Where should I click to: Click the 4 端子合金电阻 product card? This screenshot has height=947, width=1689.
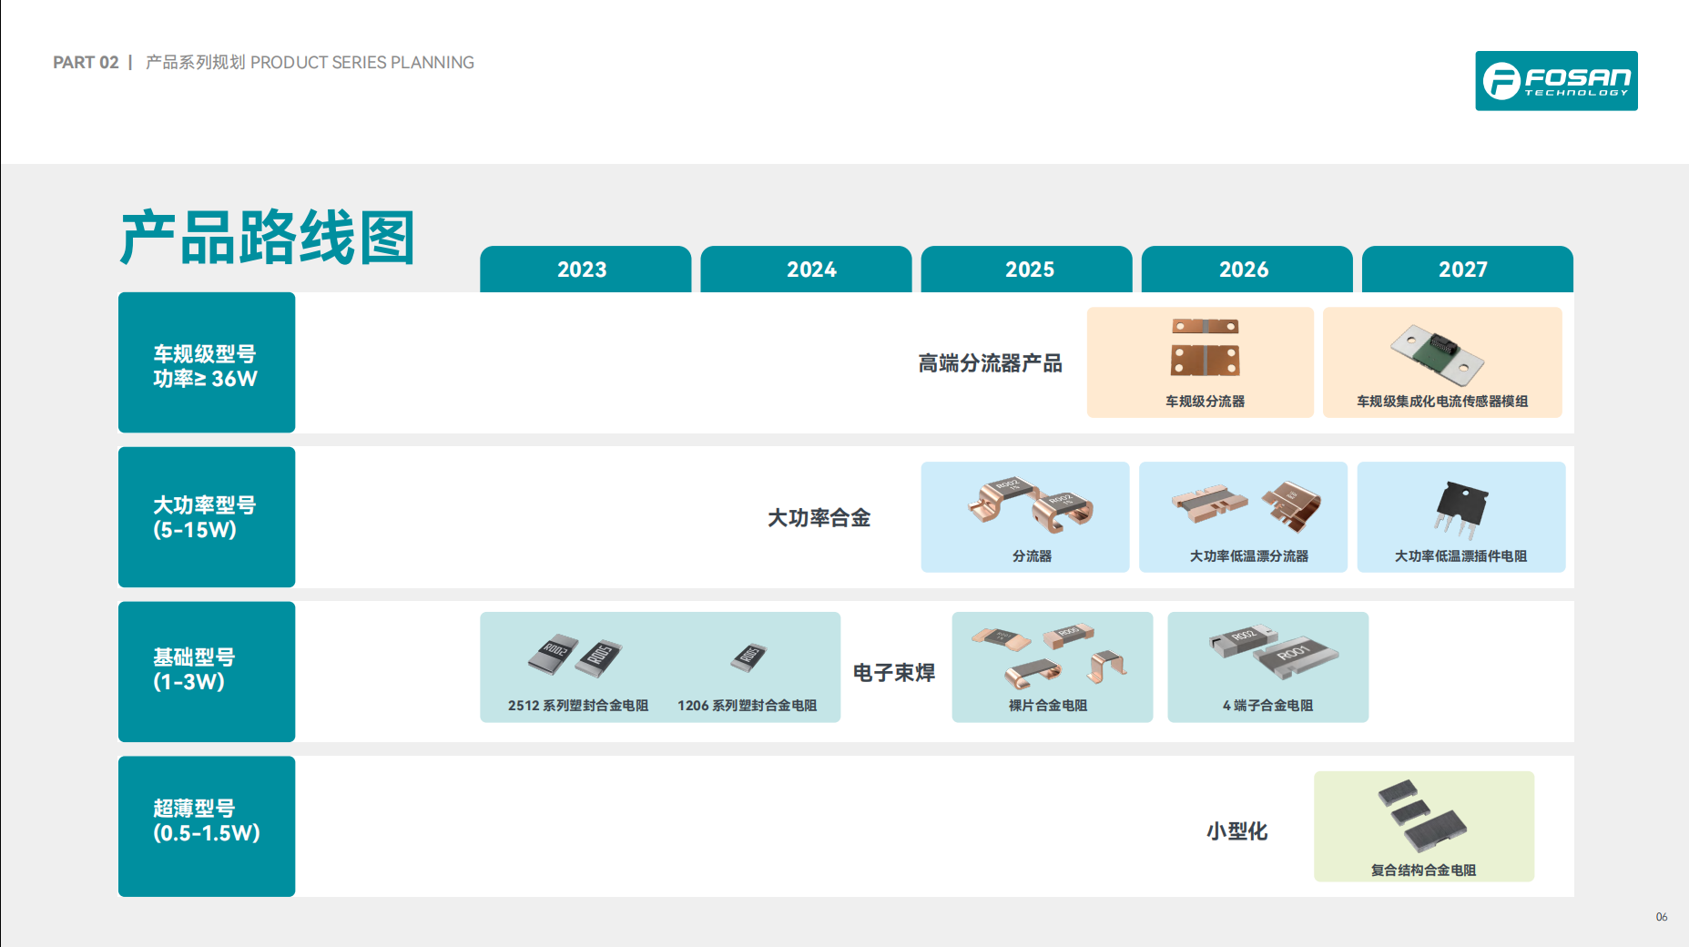(x=1267, y=667)
